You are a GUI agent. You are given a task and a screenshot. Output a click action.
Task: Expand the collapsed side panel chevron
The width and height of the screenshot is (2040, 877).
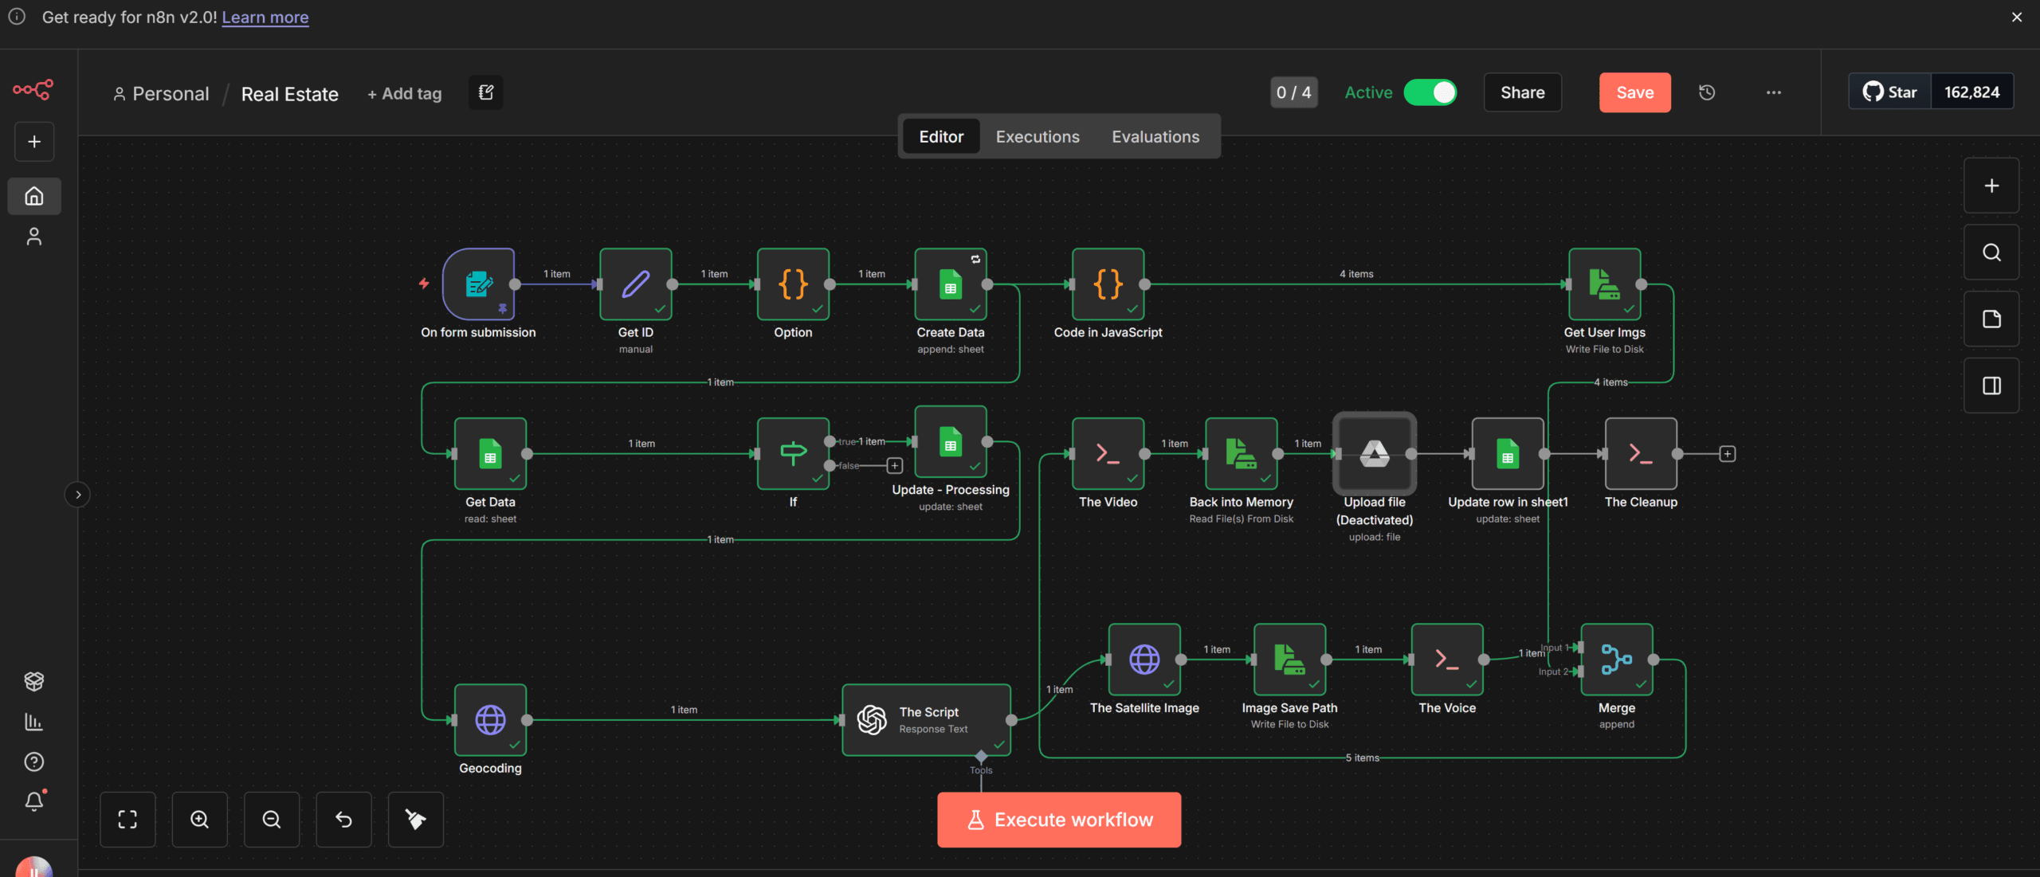tap(77, 494)
